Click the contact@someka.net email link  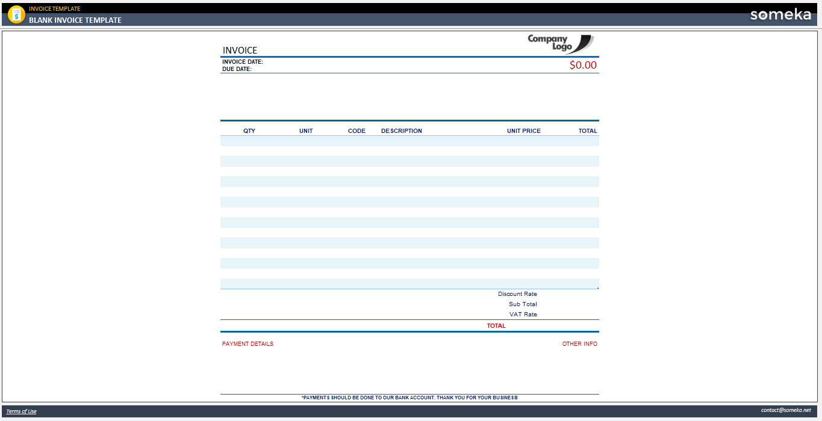pyautogui.click(x=786, y=410)
